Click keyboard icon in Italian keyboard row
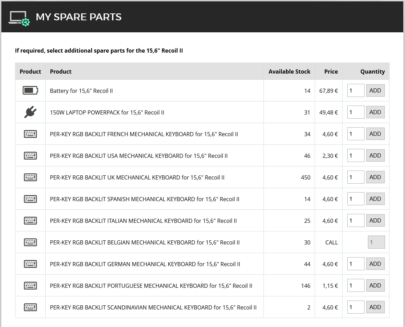Screen dimensions: 405x327 pyautogui.click(x=30, y=221)
